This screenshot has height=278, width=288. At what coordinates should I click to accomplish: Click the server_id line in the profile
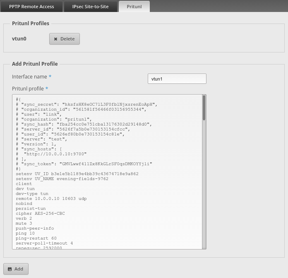point(73,129)
